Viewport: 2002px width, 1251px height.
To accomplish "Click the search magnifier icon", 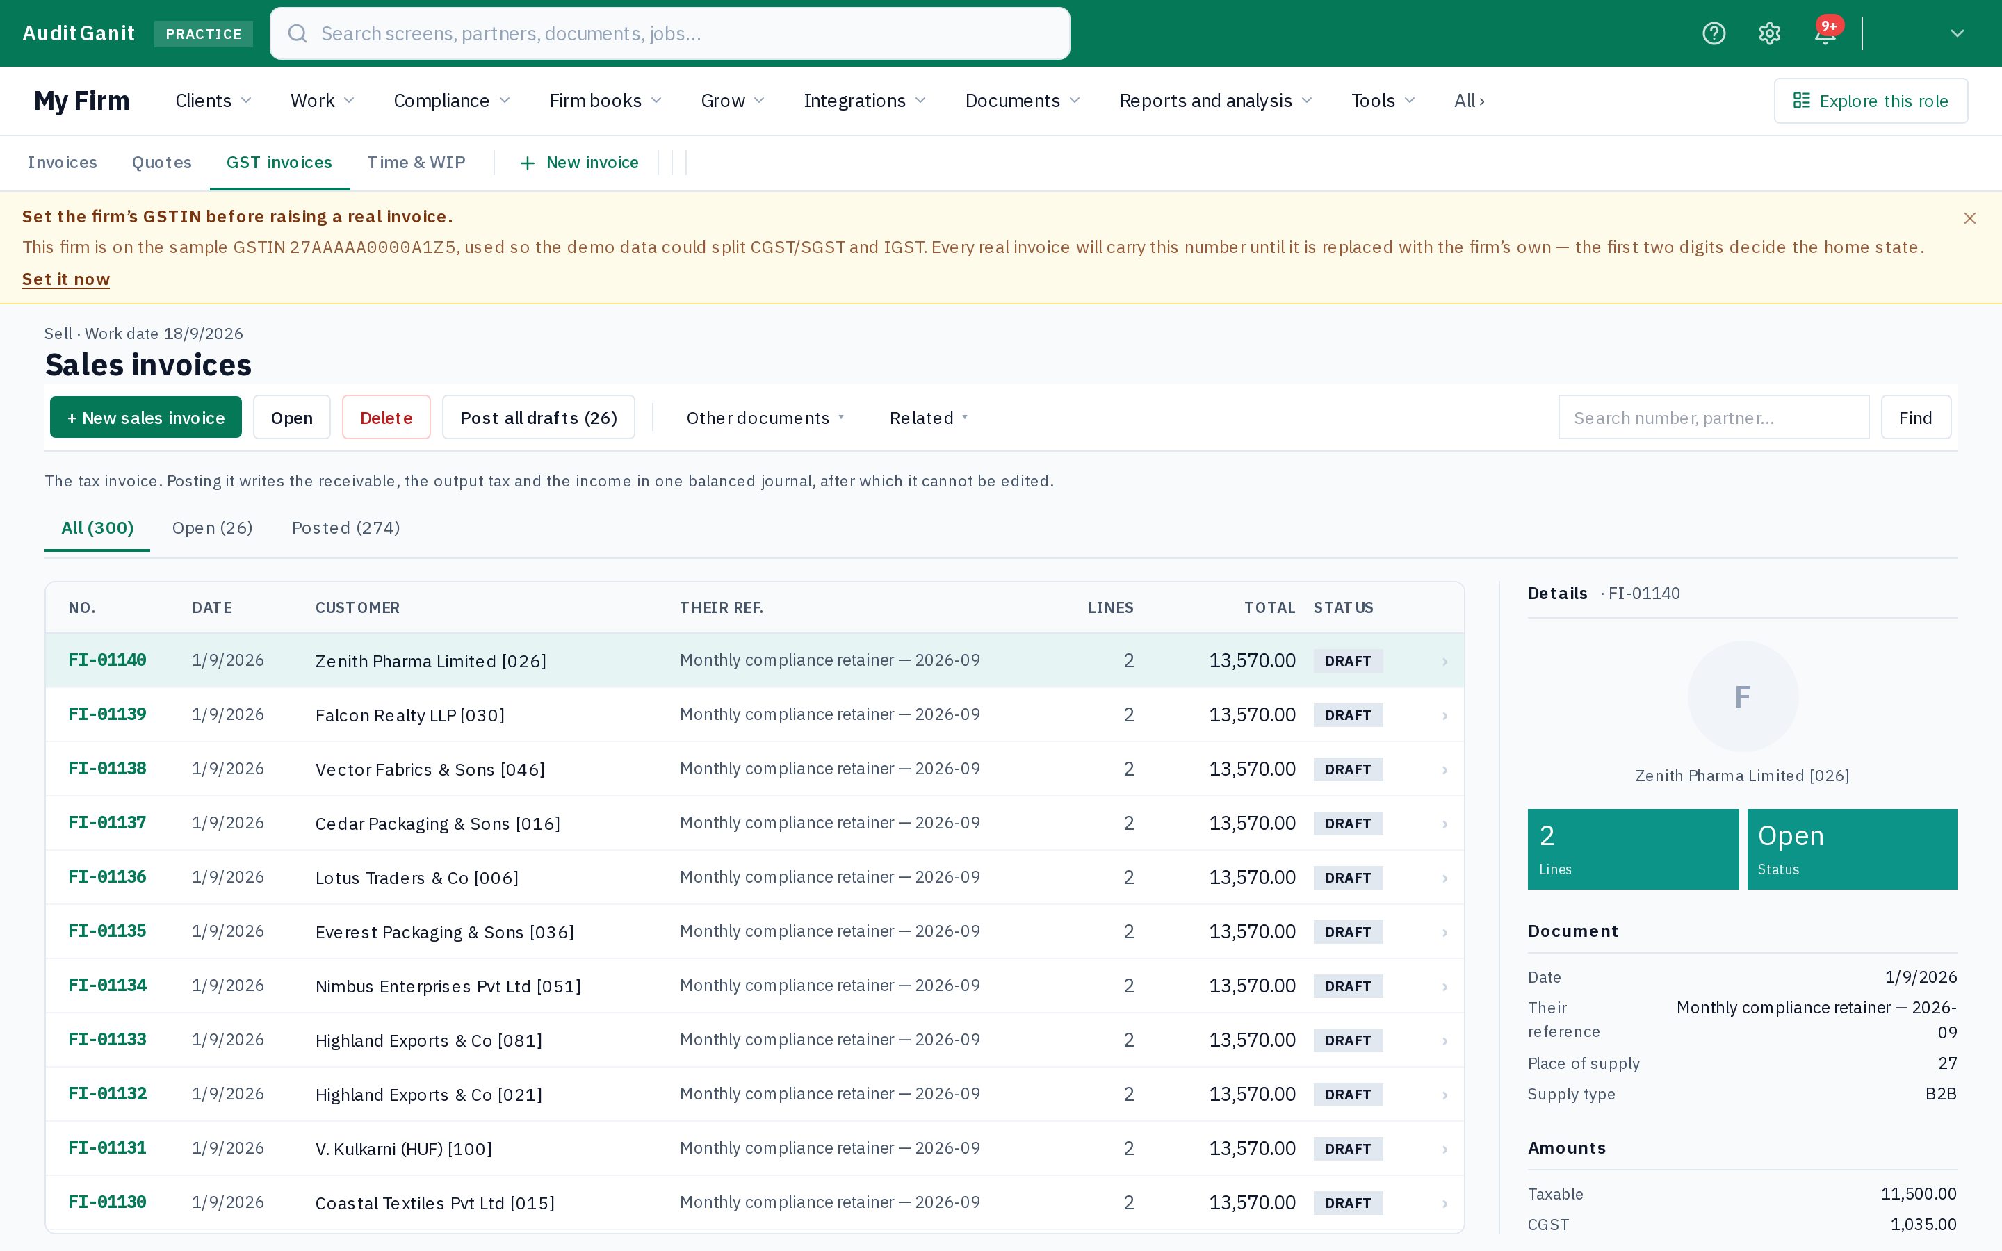I will pyautogui.click(x=298, y=33).
